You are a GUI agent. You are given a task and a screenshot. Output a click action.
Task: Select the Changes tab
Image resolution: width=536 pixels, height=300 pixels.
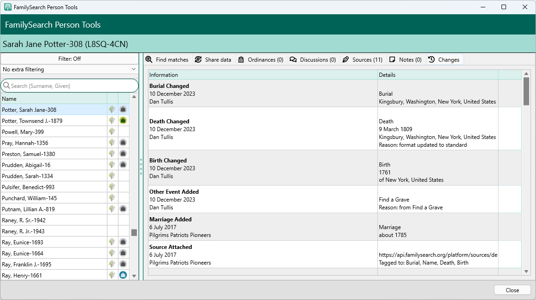(444, 60)
